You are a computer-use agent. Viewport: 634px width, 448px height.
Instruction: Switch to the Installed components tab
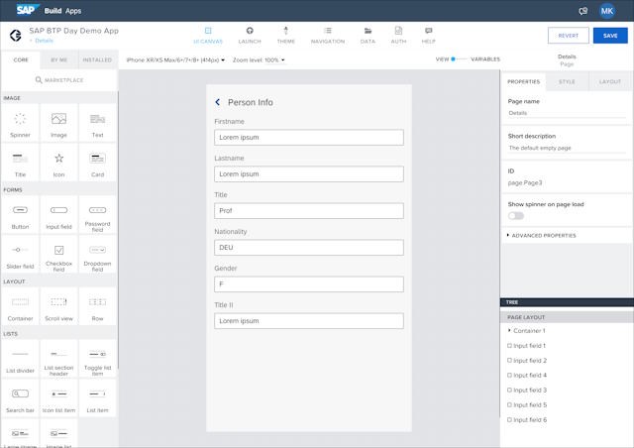coord(97,59)
